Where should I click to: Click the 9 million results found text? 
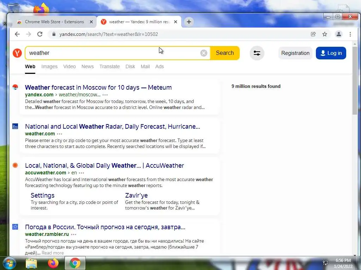pos(256,86)
